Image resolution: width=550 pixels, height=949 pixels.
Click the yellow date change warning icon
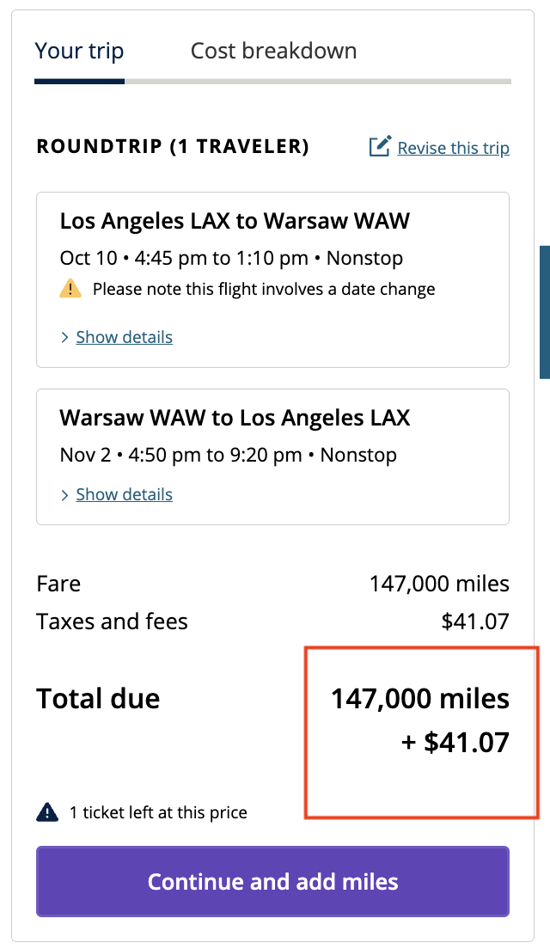coord(70,289)
